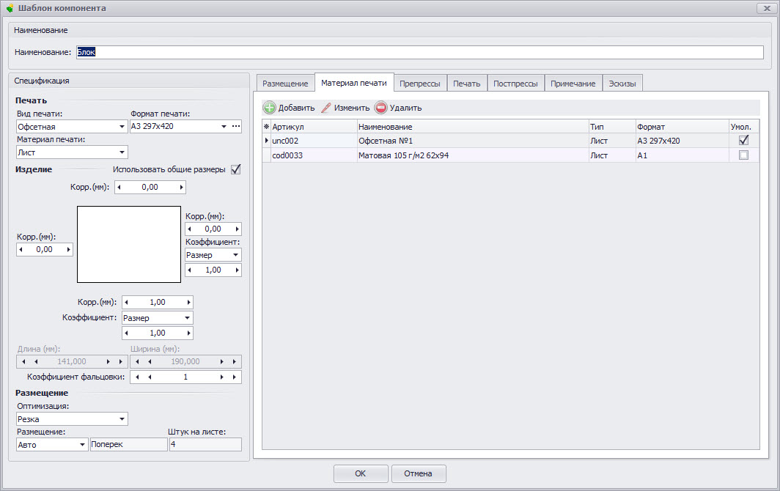Open right-side Коэффициент Размер dropdown
Viewport: 780px width, 491px height.
[x=236, y=255]
